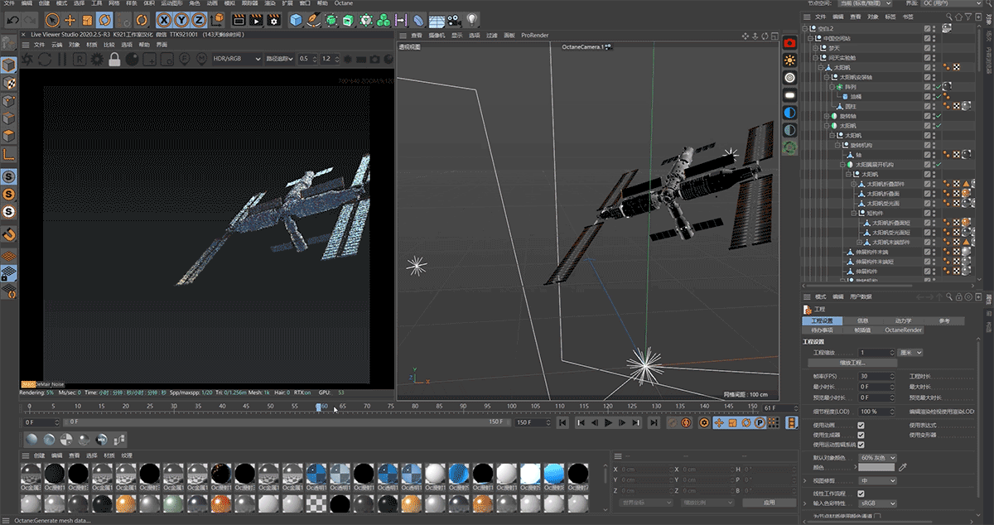994x525 pixels.
Task: Open the Edit Render Settings icon
Action: [272, 19]
